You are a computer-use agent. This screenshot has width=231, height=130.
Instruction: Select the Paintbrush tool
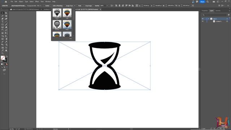pos(6,25)
